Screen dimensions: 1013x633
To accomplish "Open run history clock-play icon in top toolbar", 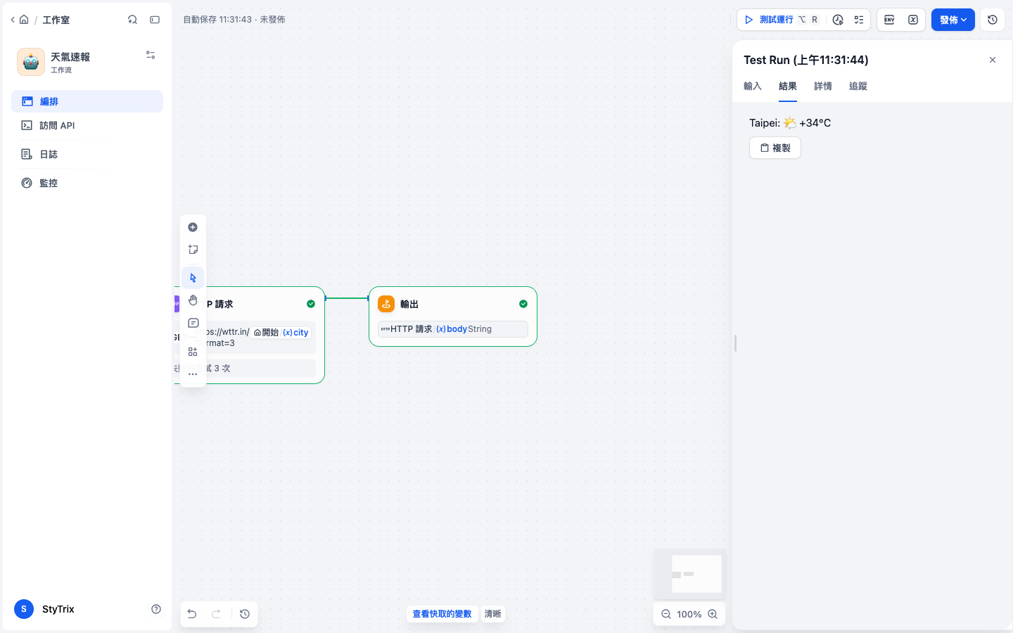I will 838,20.
